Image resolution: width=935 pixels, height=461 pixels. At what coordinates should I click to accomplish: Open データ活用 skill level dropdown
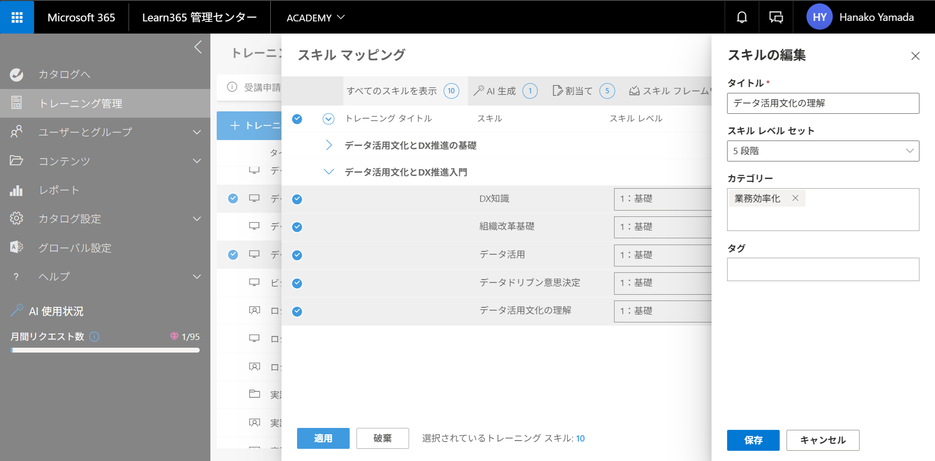click(x=663, y=255)
